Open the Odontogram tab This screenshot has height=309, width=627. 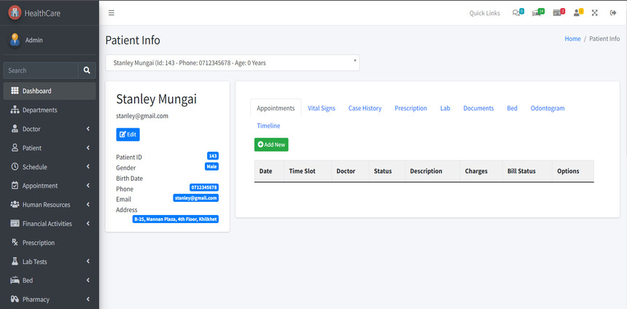(547, 108)
